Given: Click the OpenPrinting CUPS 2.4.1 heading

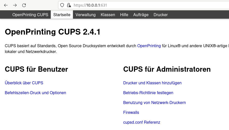Looking at the screenshot, I should pyautogui.click(x=53, y=32).
